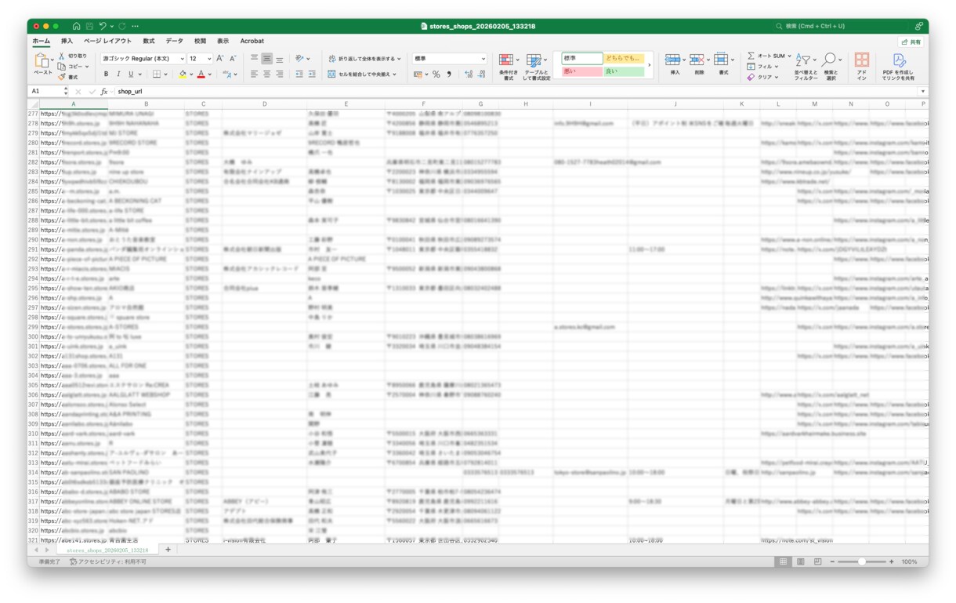Add a new sheet with the plus button
The height and width of the screenshot is (603, 956).
[x=167, y=550]
